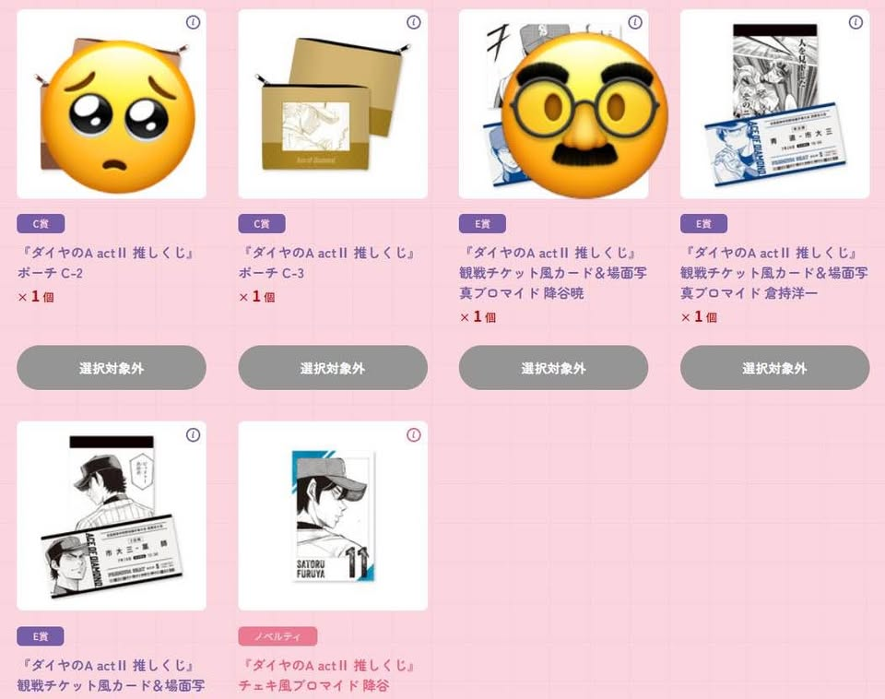The height and width of the screenshot is (699, 885).
Task: Open info icon on 倉持洋一 ticket card
Action: click(855, 22)
